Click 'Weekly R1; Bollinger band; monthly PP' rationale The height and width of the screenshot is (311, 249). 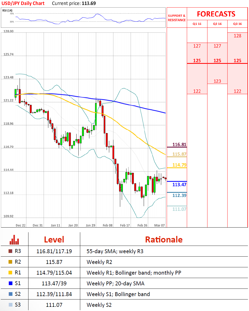click(x=134, y=273)
